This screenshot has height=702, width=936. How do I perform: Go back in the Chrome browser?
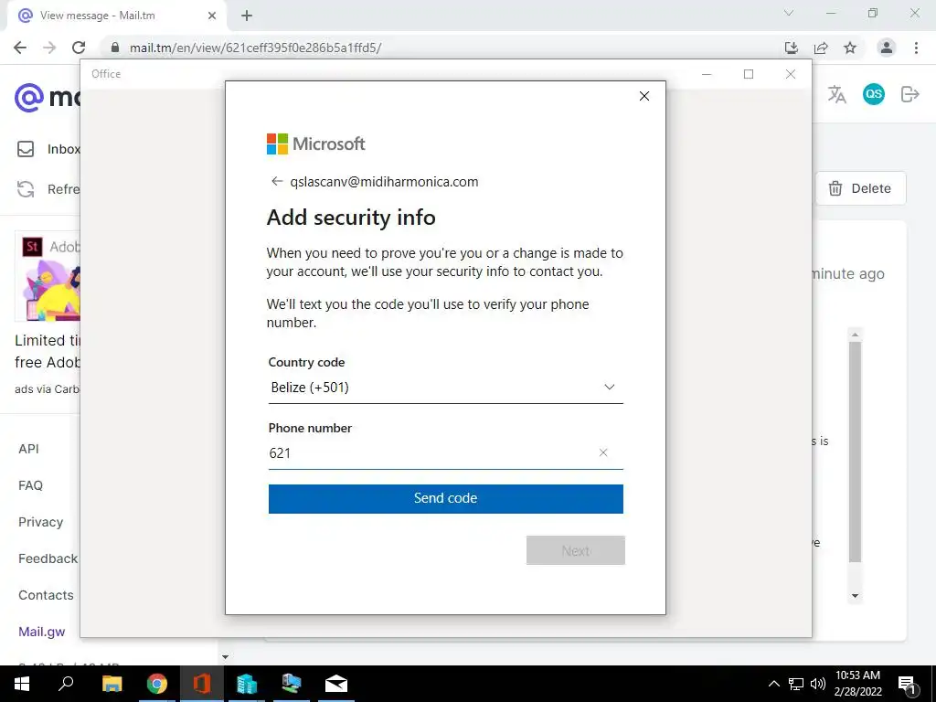[x=20, y=48]
